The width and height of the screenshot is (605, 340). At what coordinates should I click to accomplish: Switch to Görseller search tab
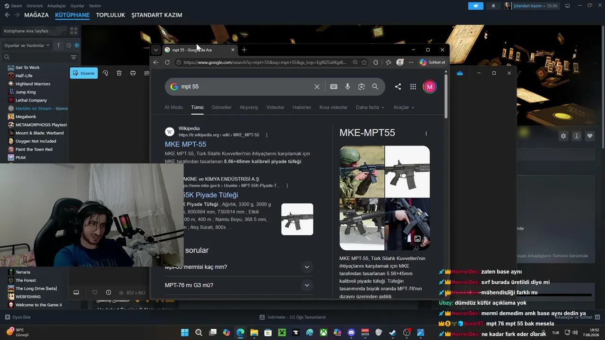[x=222, y=107]
